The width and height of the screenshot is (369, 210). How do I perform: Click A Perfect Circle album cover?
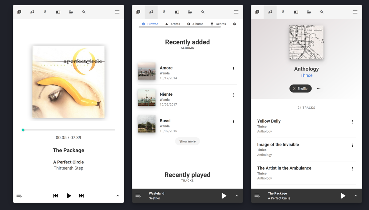tap(69, 82)
